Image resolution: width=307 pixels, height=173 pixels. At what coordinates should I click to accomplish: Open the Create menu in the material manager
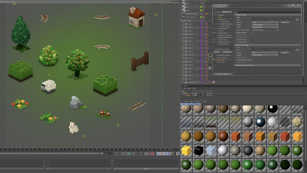pyautogui.click(x=186, y=101)
